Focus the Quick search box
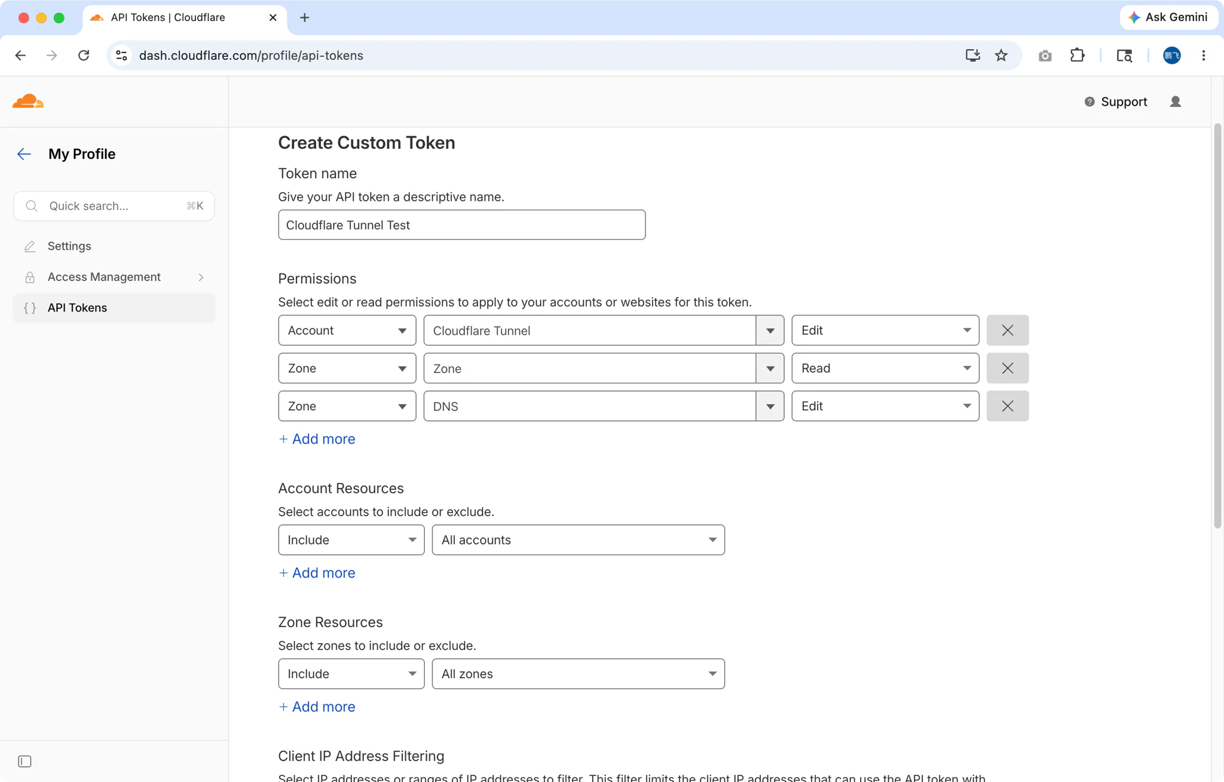 pyautogui.click(x=114, y=206)
